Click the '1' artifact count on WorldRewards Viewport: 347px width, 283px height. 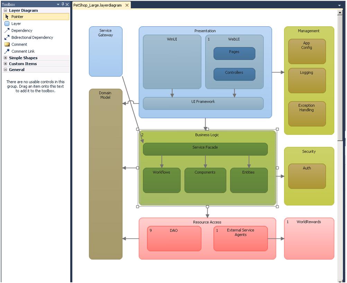[x=288, y=222]
